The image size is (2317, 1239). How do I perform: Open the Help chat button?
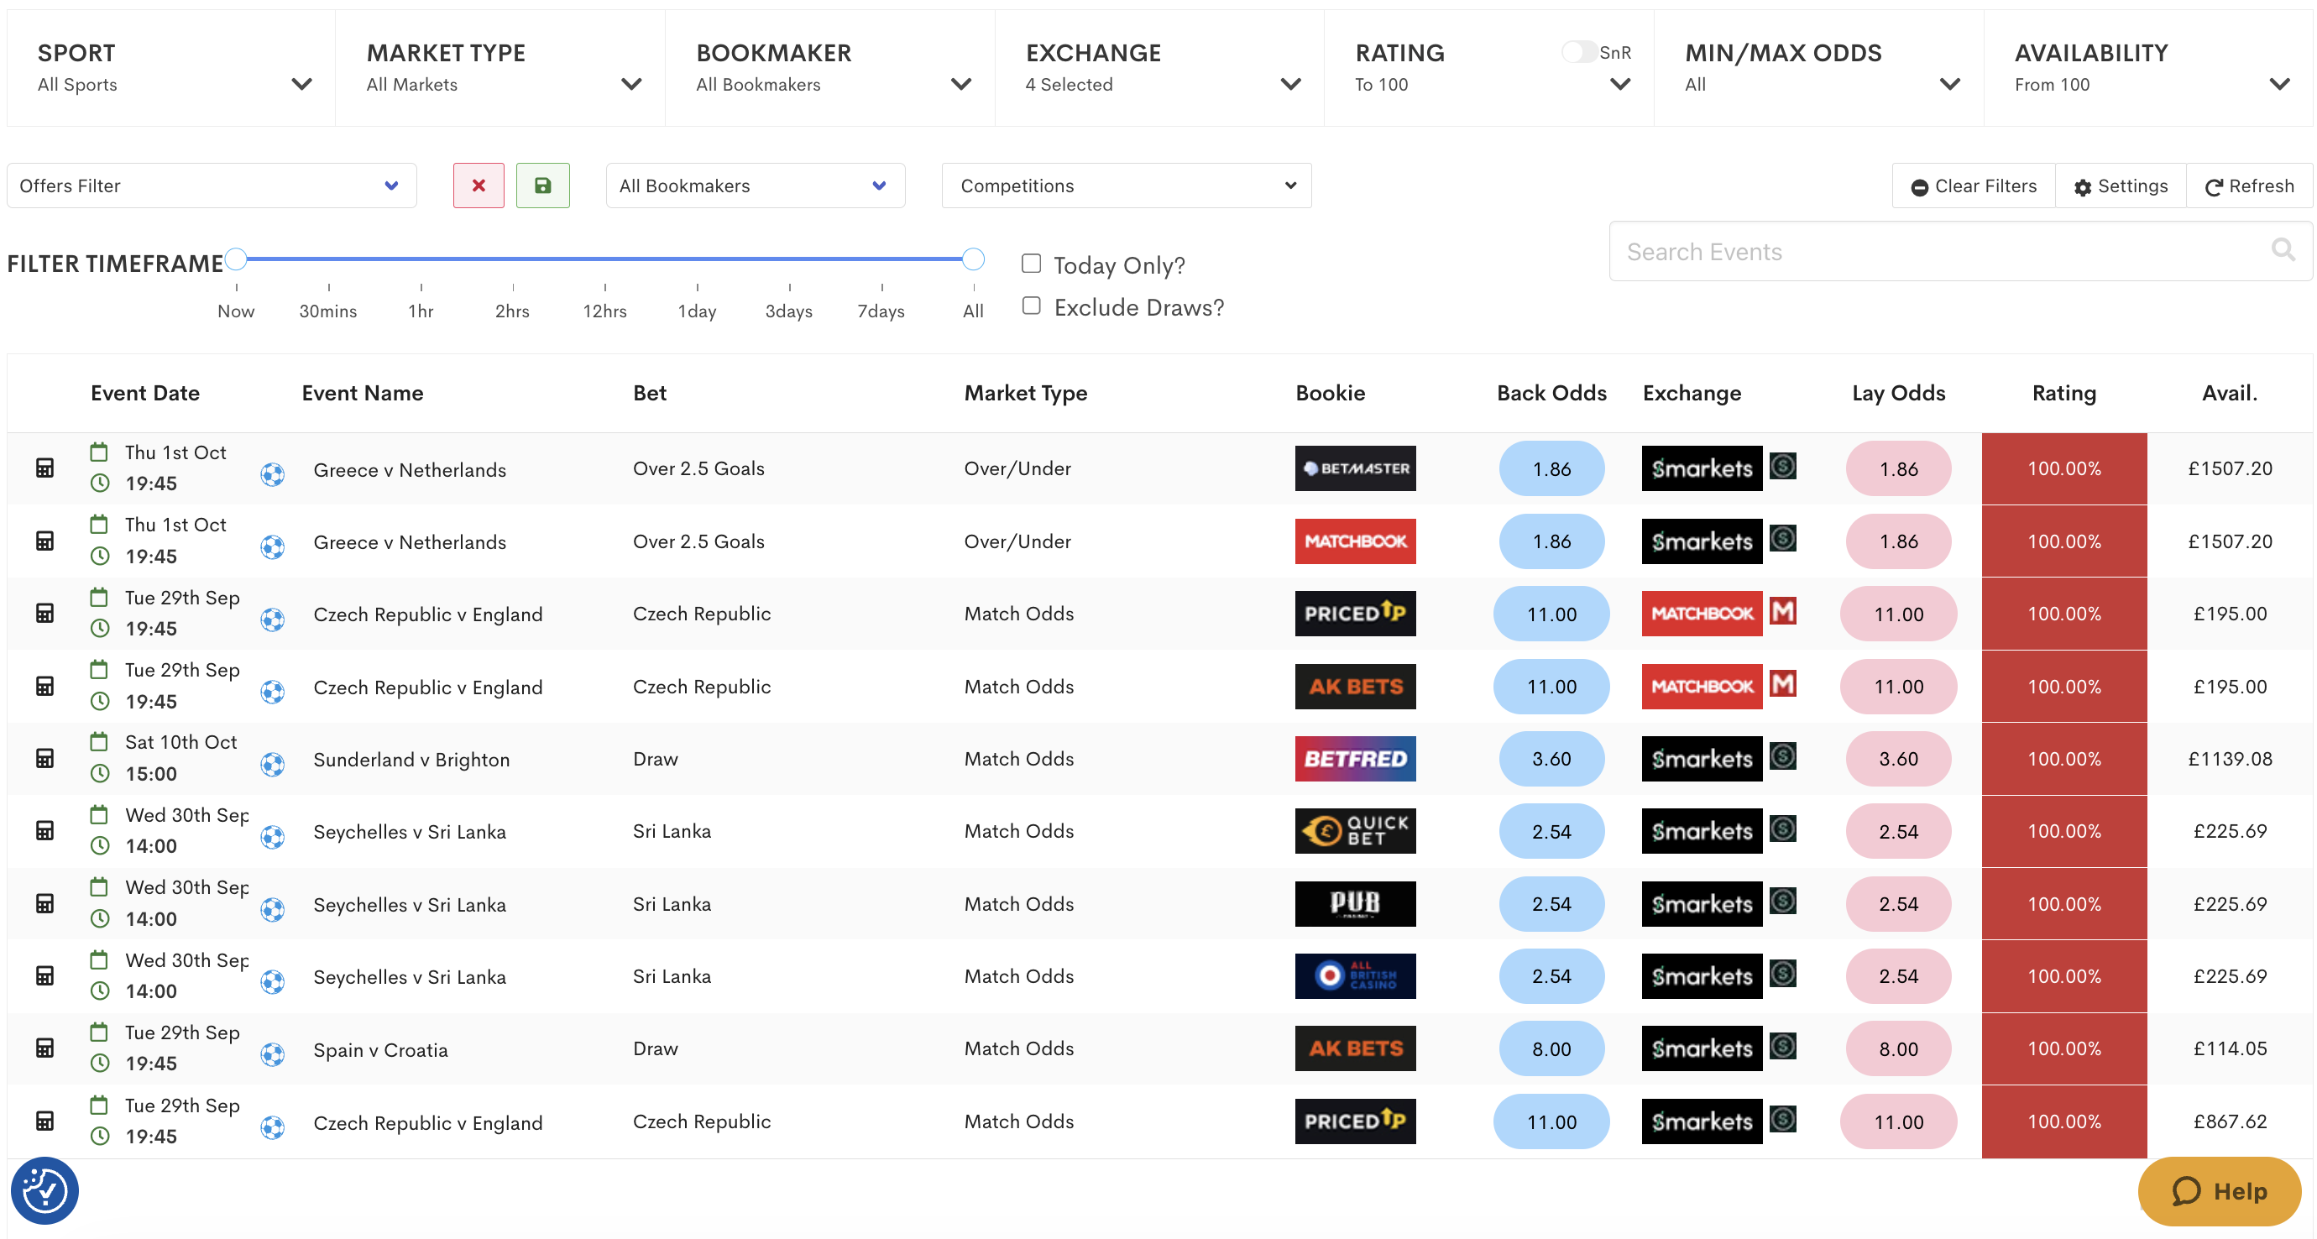[2219, 1190]
